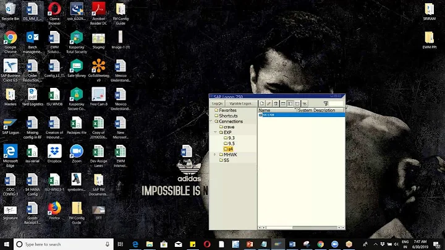445x250 pixels.
Task: Open PowerPoint from taskbar
Action: pos(250,244)
